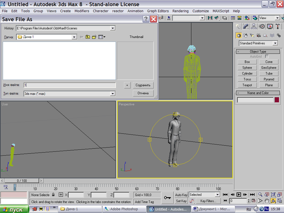284x213 pixels.
Task: Switch to the Hierarchy panel tab
Action: (254, 26)
